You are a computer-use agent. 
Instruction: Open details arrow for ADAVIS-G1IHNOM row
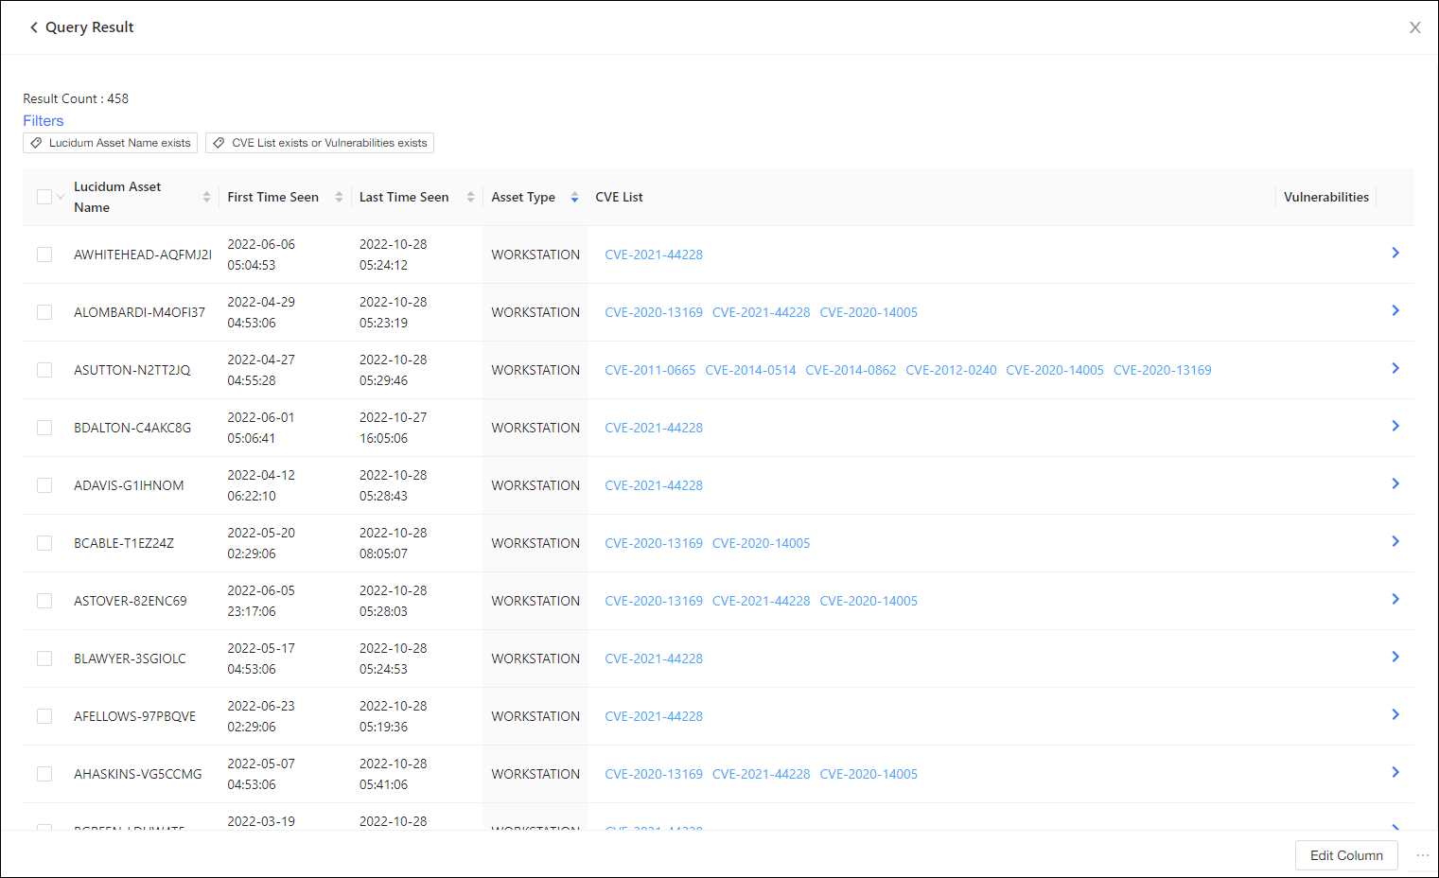[1395, 483]
